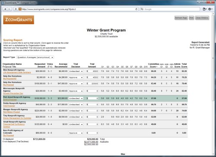This screenshot has height=157, width=216.
Task: Open Trial Decision dropdown for Mini Nonprofit Agency
Action: coord(76,71)
